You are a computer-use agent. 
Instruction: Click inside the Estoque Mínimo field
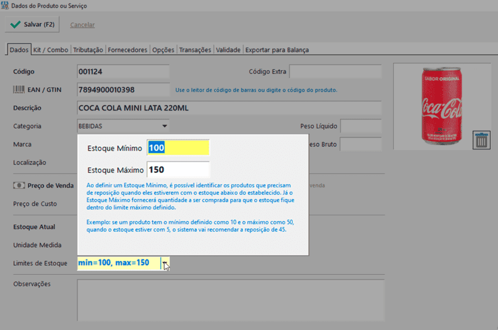177,147
